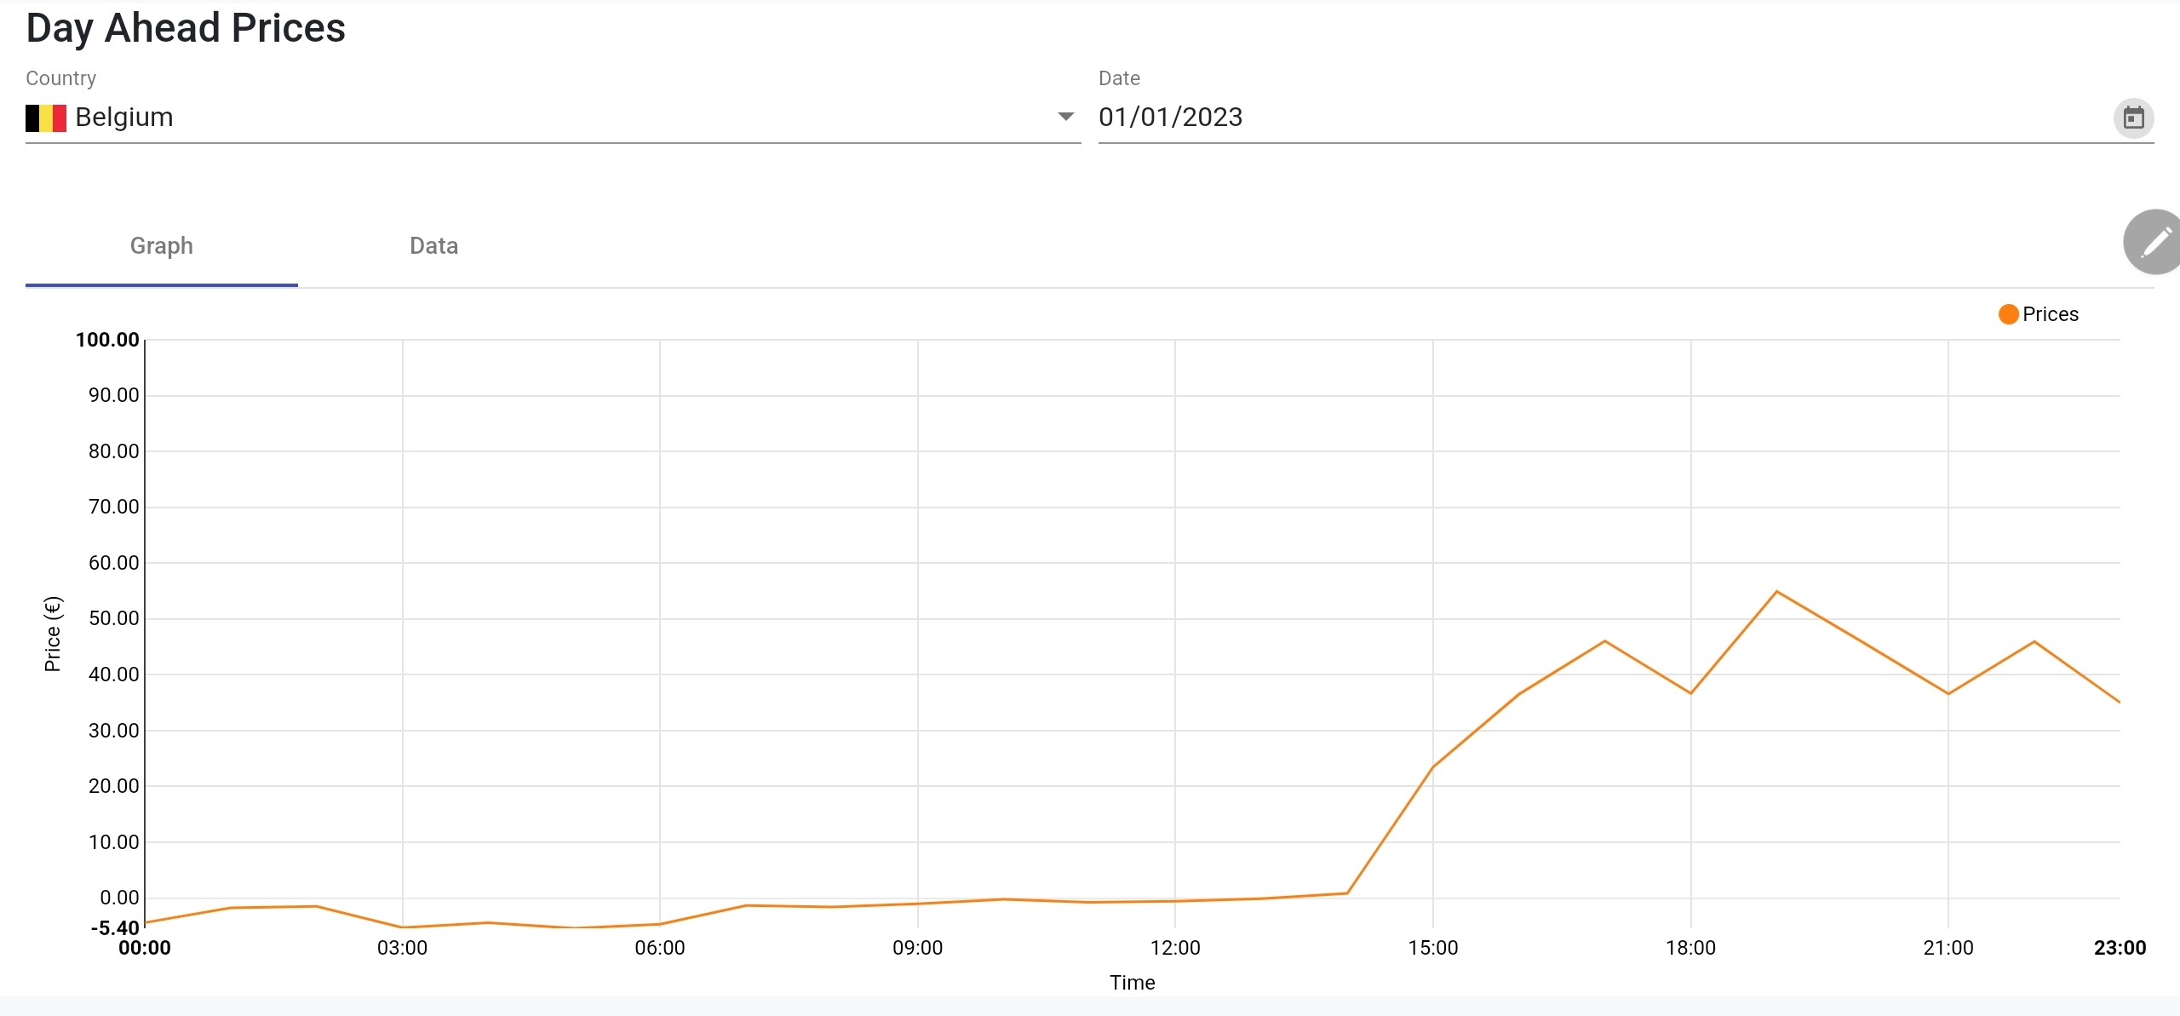The height and width of the screenshot is (1016, 2180).
Task: Switch to the Data tab
Action: pos(433,246)
